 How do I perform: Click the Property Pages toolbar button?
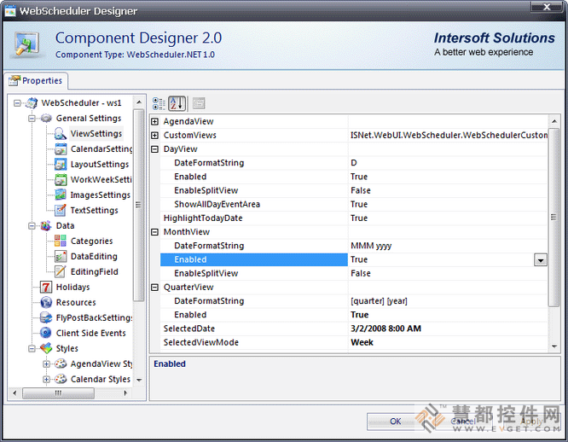point(199,103)
